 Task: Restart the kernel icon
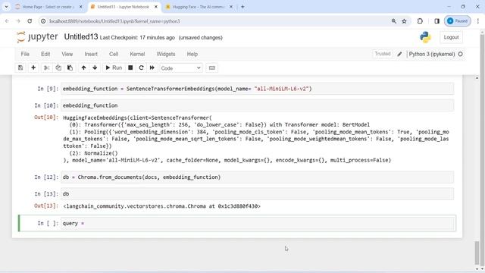142,67
